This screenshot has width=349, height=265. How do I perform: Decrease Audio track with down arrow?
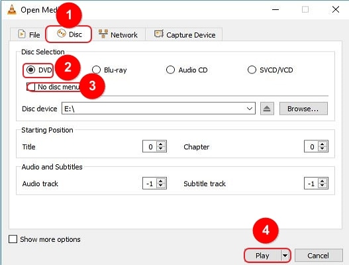(x=161, y=186)
